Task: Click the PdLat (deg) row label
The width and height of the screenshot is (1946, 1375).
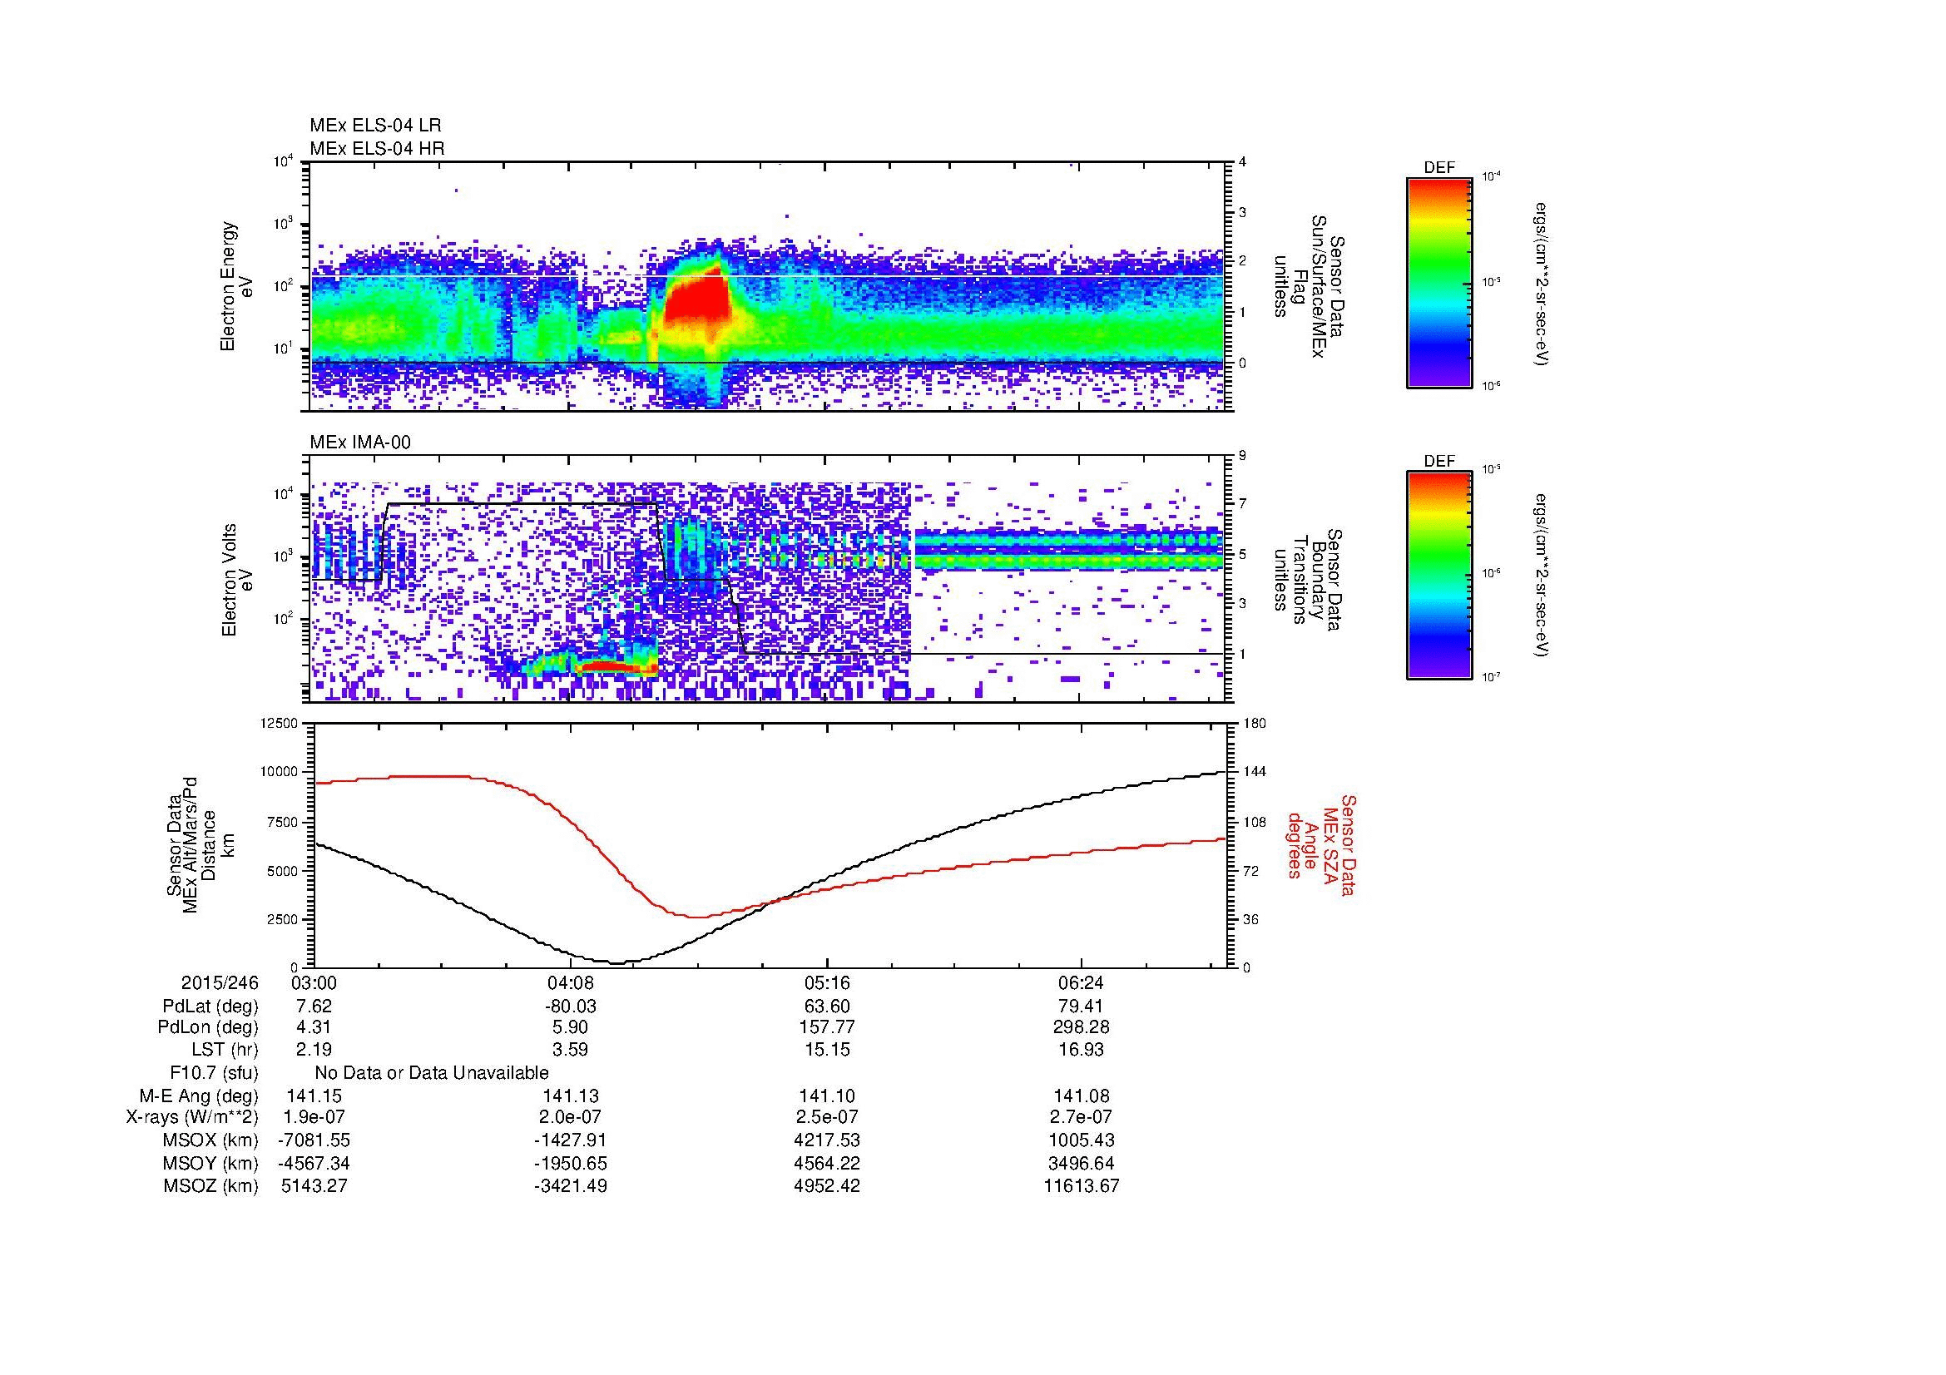Action: pyautogui.click(x=210, y=1007)
